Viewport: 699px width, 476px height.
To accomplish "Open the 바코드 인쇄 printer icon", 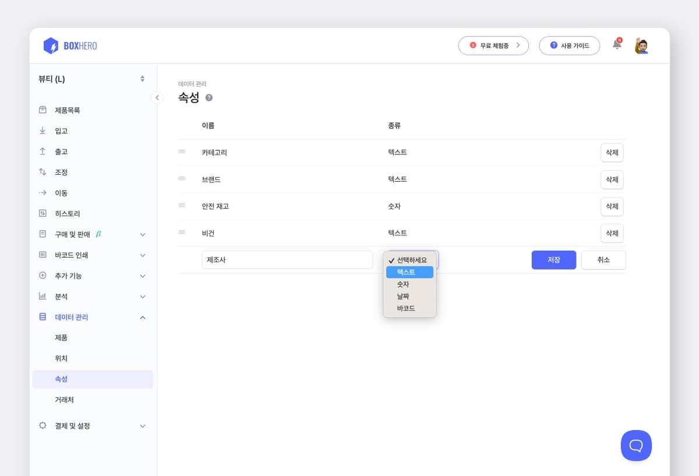I will [43, 255].
